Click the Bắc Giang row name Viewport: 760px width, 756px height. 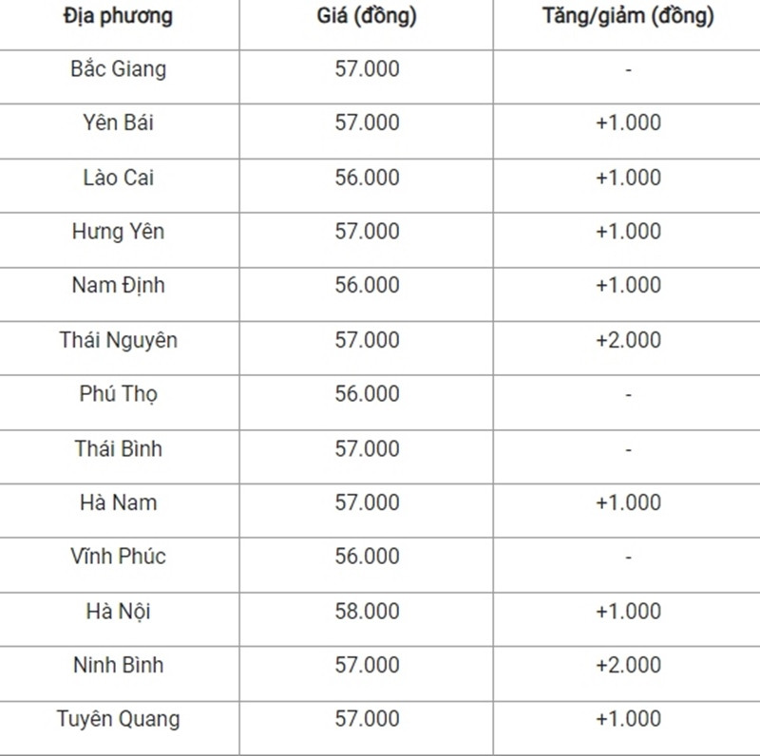(x=118, y=68)
